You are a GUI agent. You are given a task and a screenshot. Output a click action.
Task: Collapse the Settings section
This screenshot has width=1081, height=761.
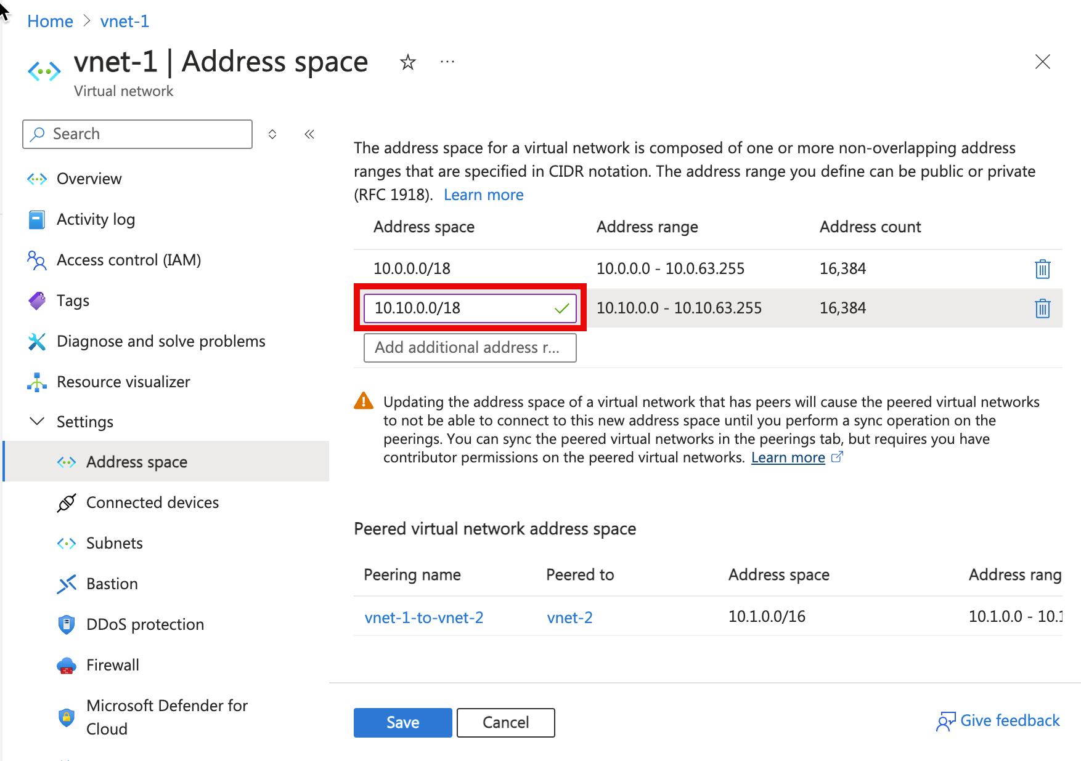[x=37, y=421]
